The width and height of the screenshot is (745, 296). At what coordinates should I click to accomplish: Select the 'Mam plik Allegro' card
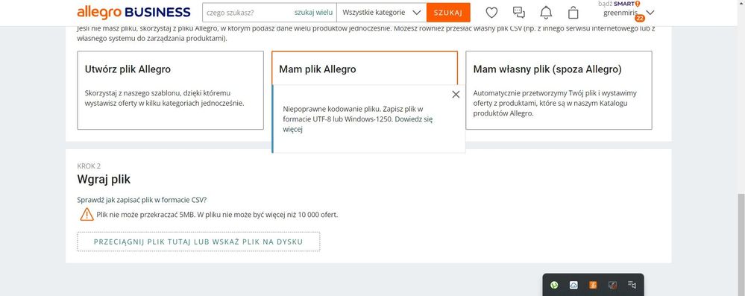[365, 69]
